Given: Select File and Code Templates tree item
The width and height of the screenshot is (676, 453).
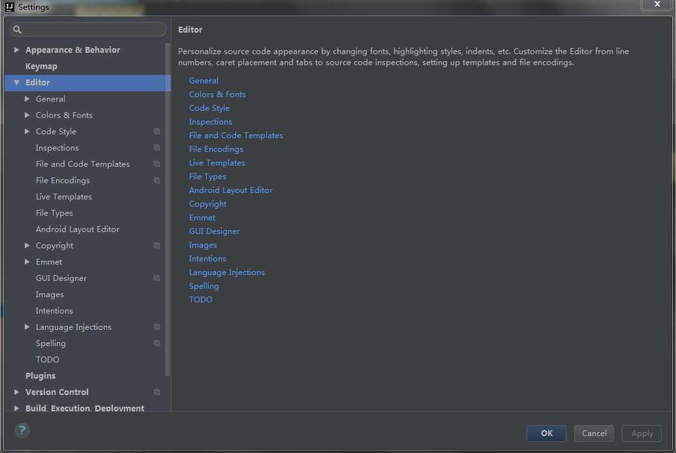Looking at the screenshot, I should (x=83, y=164).
